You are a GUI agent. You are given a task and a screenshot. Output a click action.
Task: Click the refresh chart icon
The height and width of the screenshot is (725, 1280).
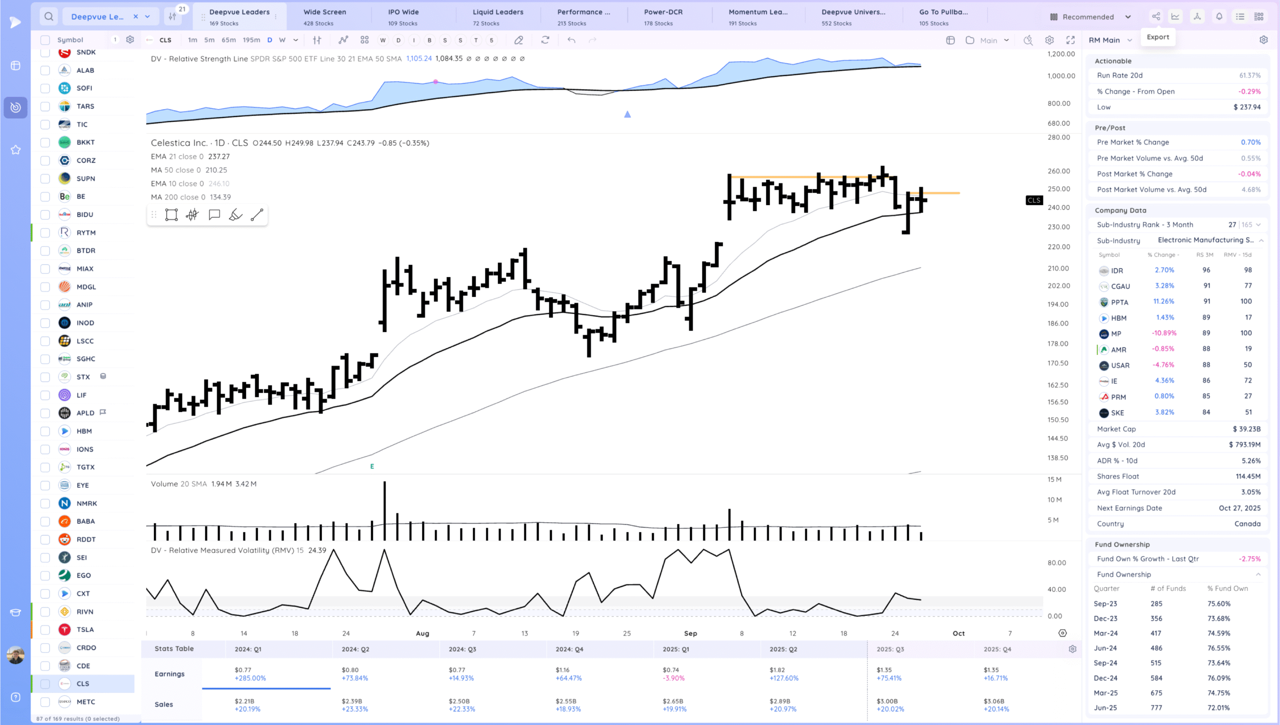tap(545, 40)
